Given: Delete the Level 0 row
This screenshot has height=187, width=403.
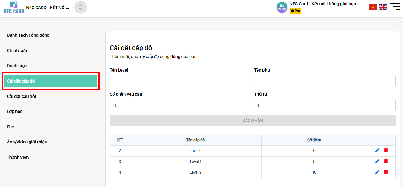Looking at the screenshot, I should [x=386, y=151].
